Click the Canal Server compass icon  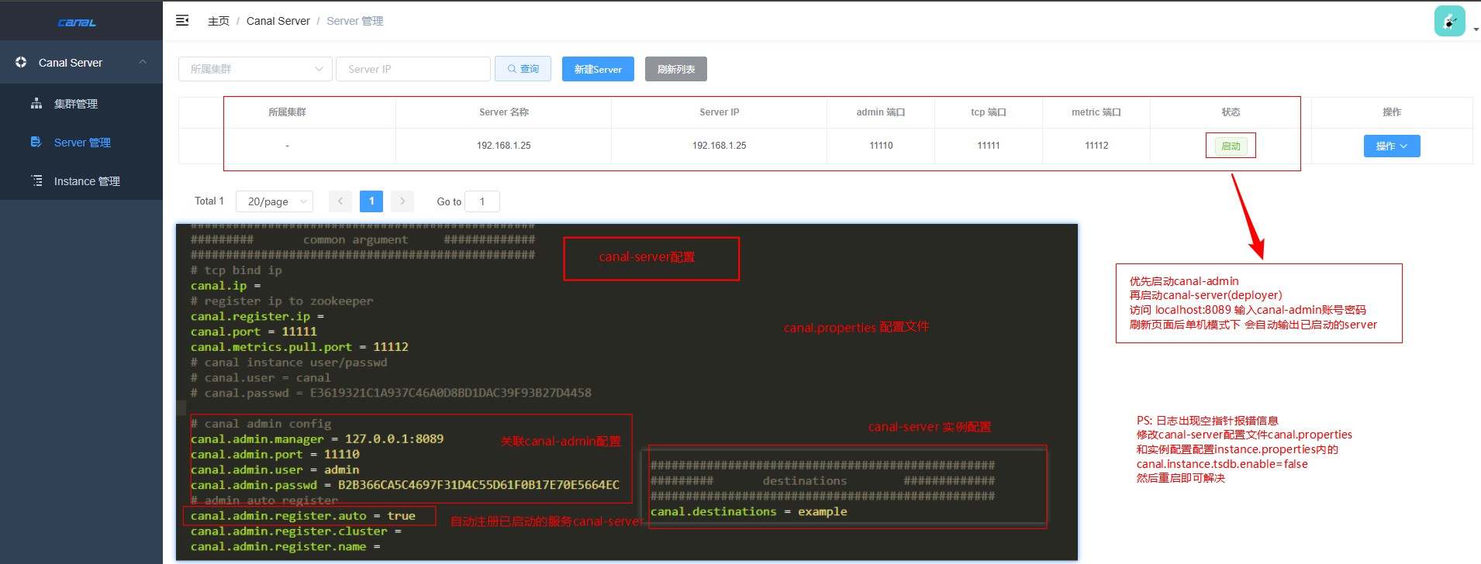[x=21, y=62]
